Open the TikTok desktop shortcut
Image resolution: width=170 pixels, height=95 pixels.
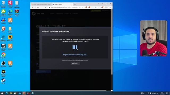pos(10,4)
